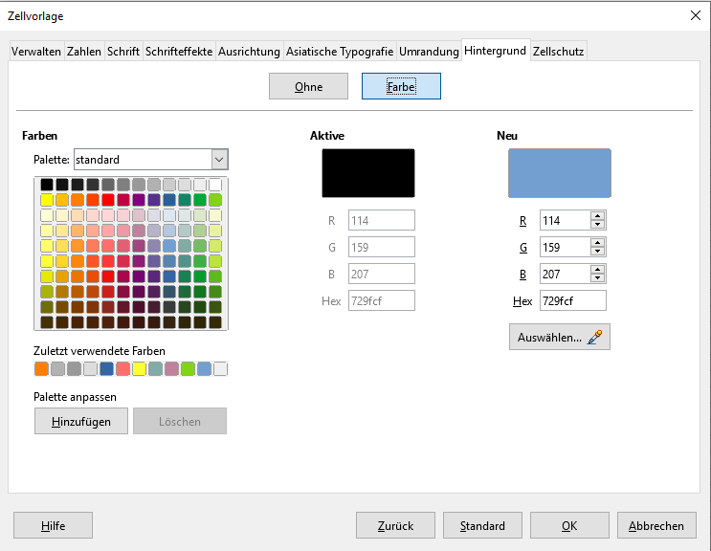Screen dimensions: 711x551
Task: Go to the Zellschutz tab
Action: 558,52
